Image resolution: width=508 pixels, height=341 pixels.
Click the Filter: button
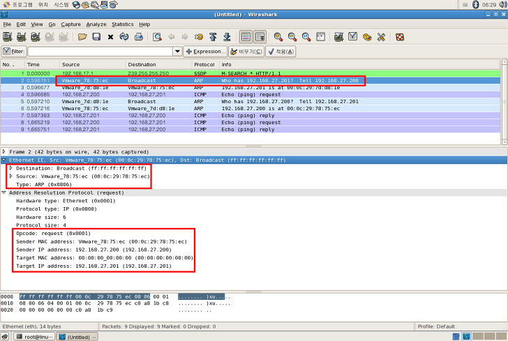click(14, 52)
